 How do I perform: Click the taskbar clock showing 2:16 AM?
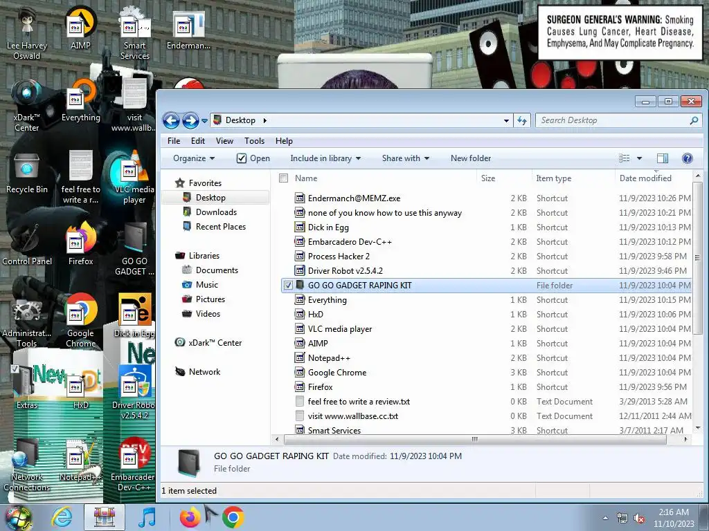point(673,518)
